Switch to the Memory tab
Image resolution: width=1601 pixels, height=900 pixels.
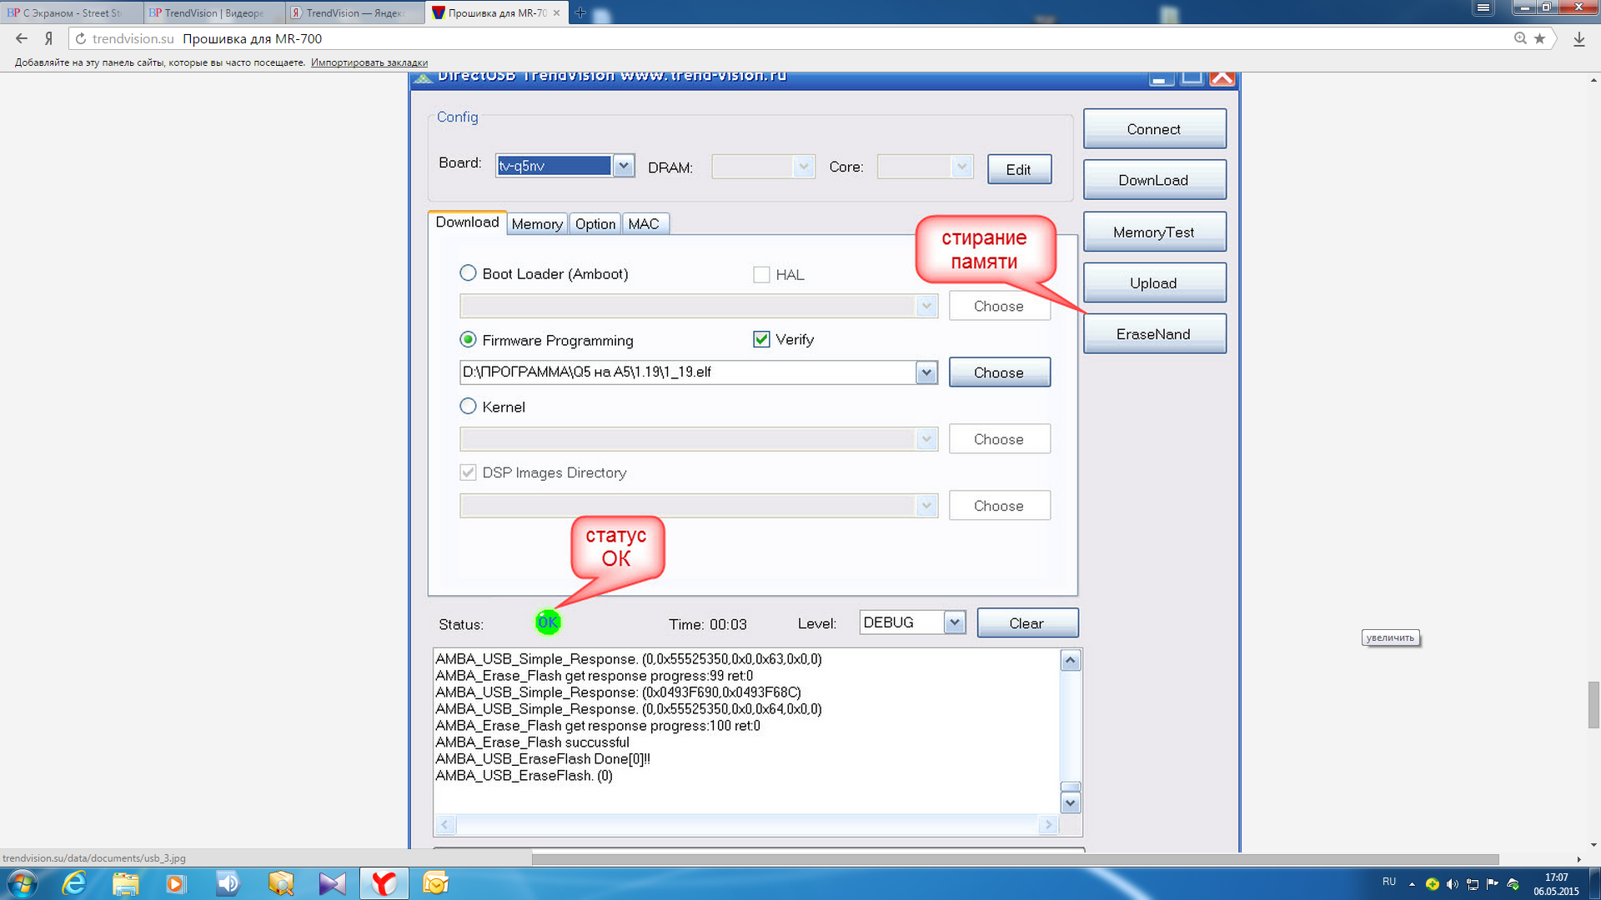pos(536,224)
